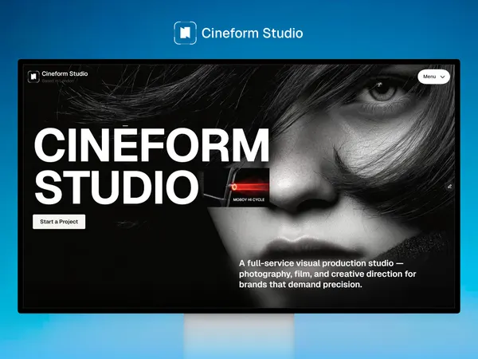Click the small edit icon on the right edge

coord(449,187)
